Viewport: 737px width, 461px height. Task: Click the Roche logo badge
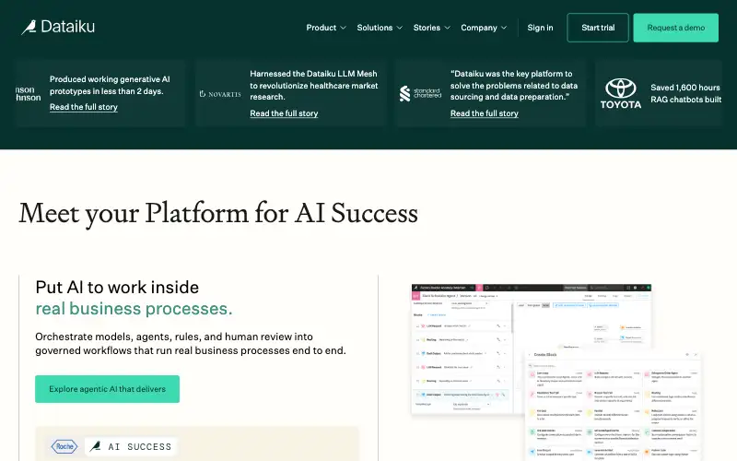[64, 446]
